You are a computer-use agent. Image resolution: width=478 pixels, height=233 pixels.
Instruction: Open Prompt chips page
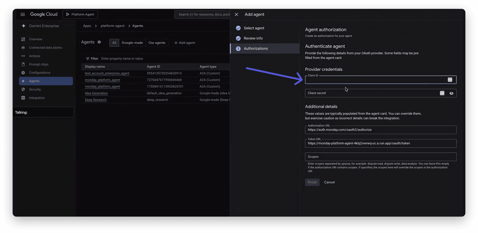point(39,64)
